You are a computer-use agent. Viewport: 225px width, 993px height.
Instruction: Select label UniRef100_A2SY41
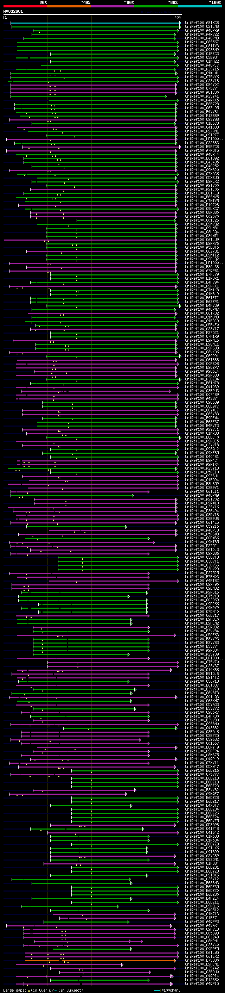pyautogui.click(x=201, y=97)
